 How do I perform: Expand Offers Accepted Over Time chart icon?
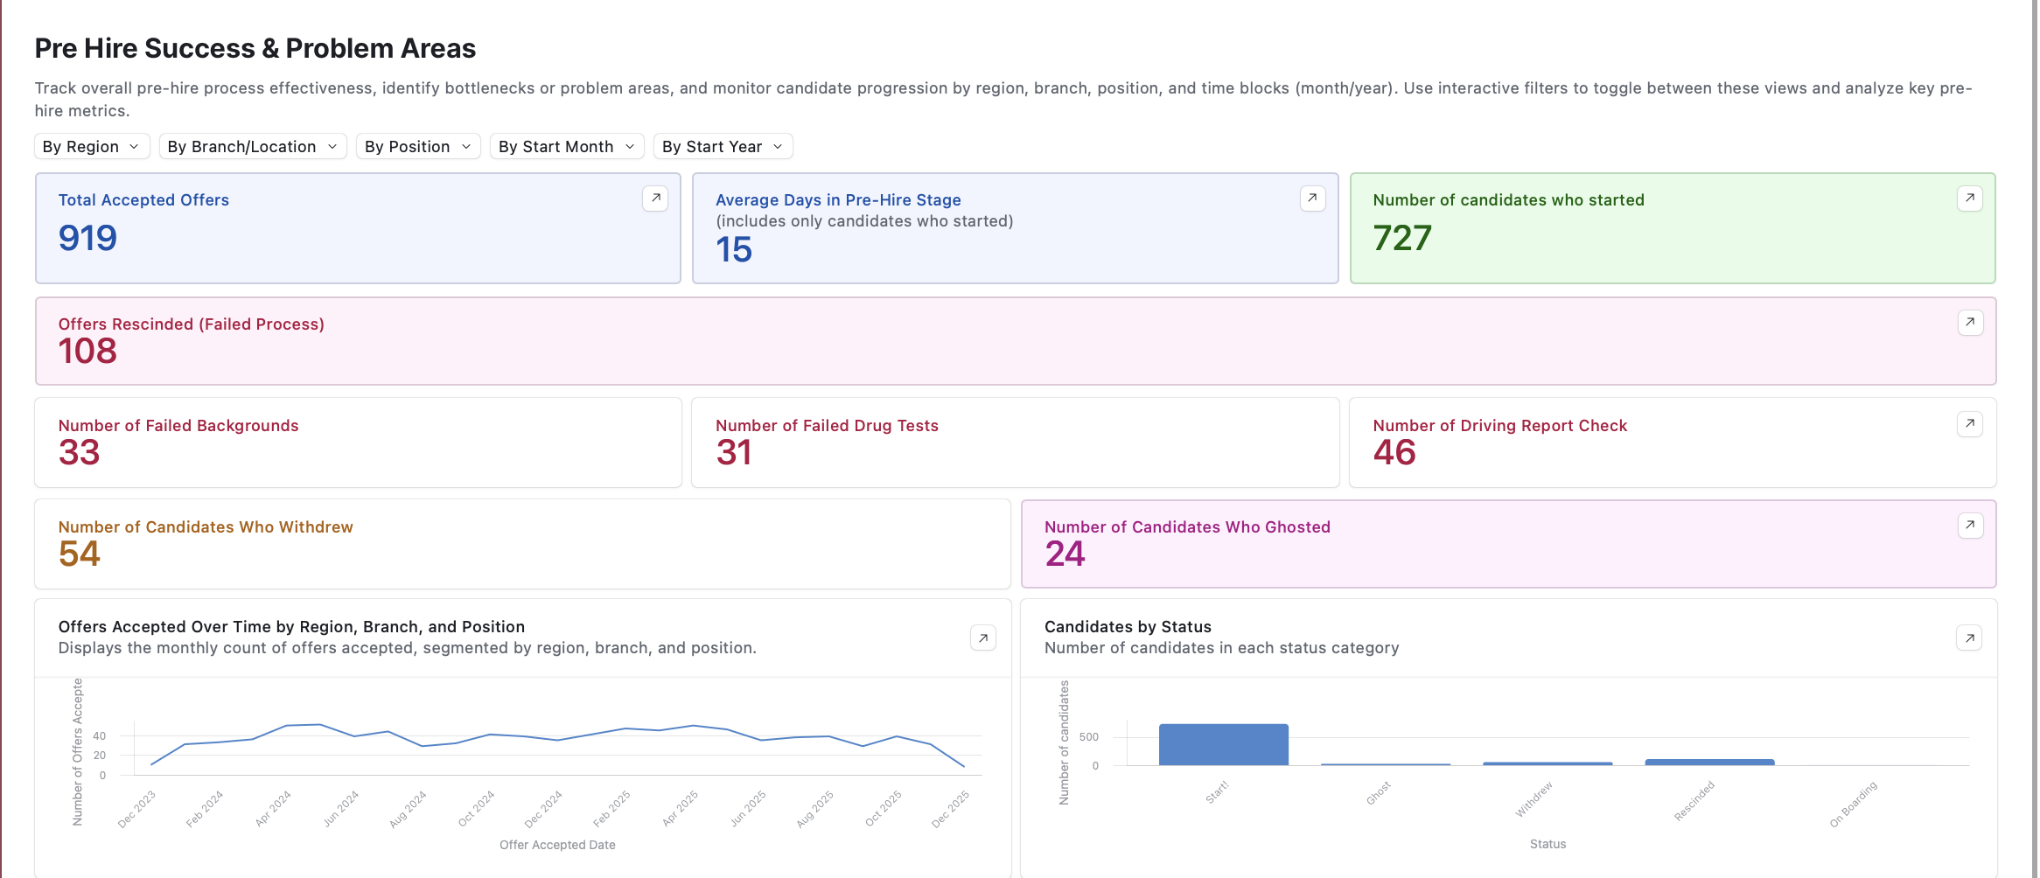[983, 638]
